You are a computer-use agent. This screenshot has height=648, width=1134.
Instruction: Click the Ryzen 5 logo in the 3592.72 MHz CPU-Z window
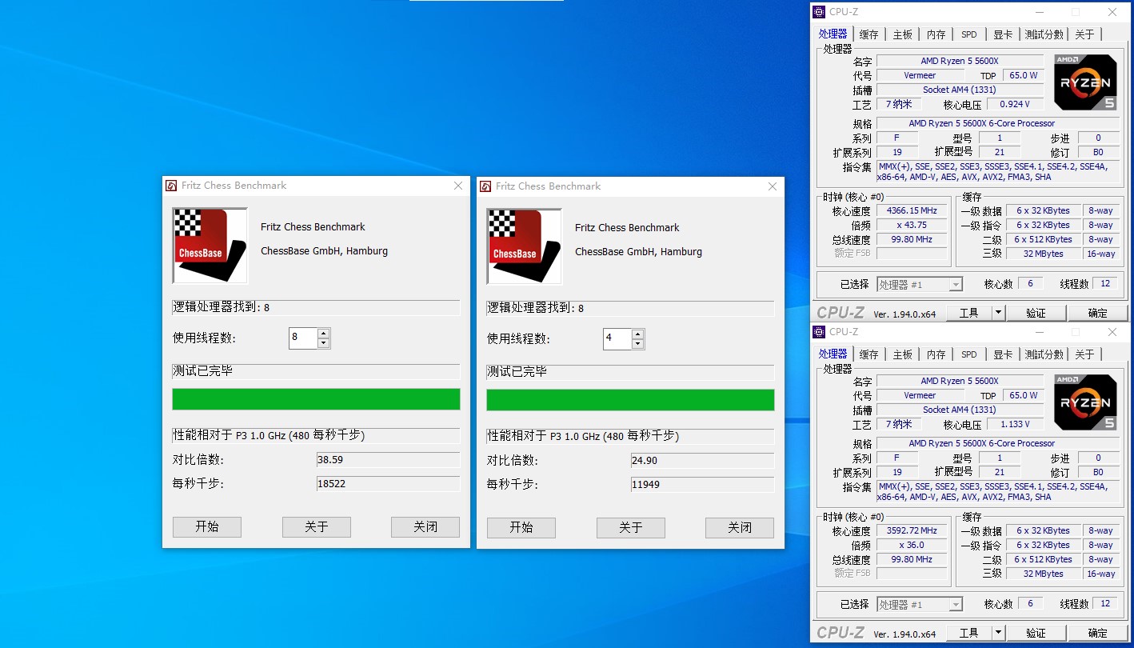click(x=1085, y=402)
